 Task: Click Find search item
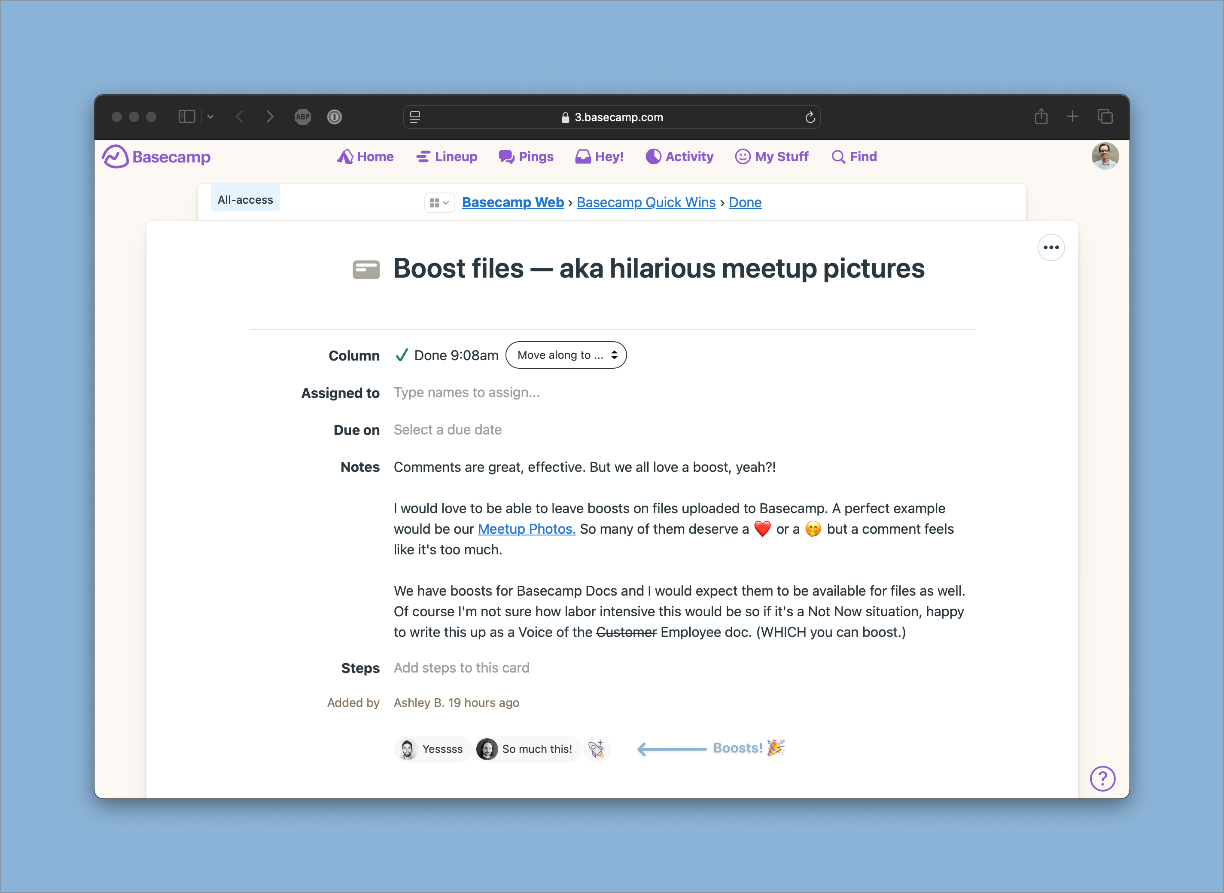(854, 157)
